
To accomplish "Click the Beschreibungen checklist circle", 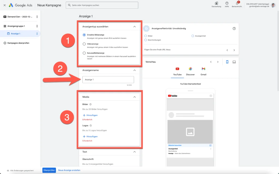I will (x=145, y=40).
